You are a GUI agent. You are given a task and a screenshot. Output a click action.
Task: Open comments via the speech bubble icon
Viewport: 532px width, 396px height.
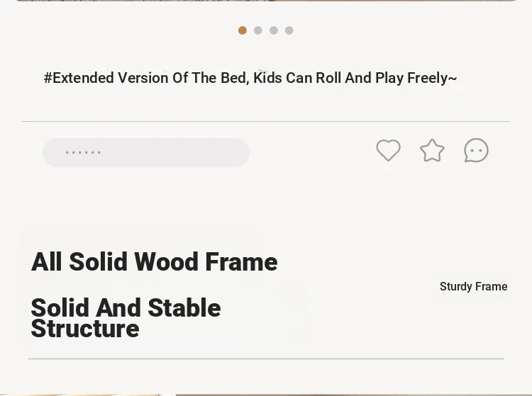476,150
